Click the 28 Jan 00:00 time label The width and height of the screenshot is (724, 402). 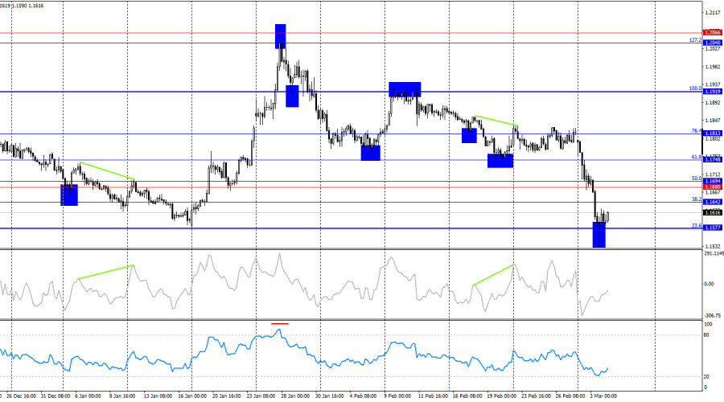coord(295,396)
